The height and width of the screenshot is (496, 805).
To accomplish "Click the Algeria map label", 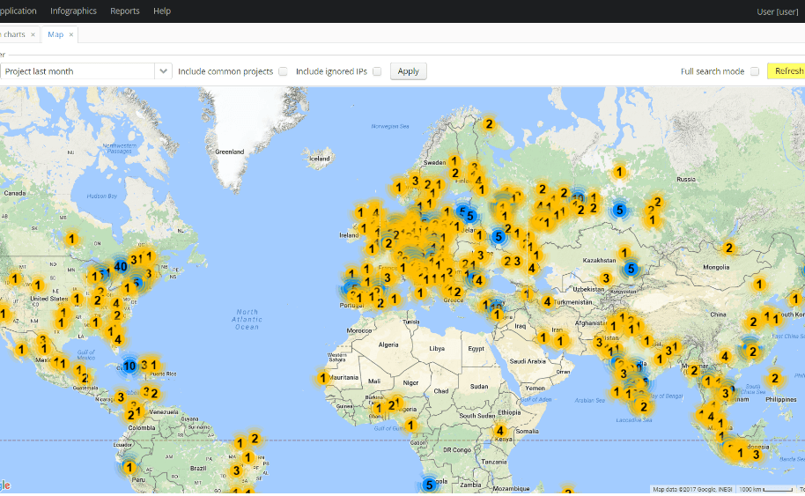I will coord(388,344).
